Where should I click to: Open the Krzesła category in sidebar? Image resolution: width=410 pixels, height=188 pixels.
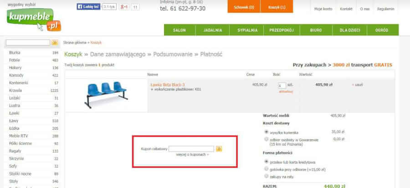pyautogui.click(x=15, y=90)
